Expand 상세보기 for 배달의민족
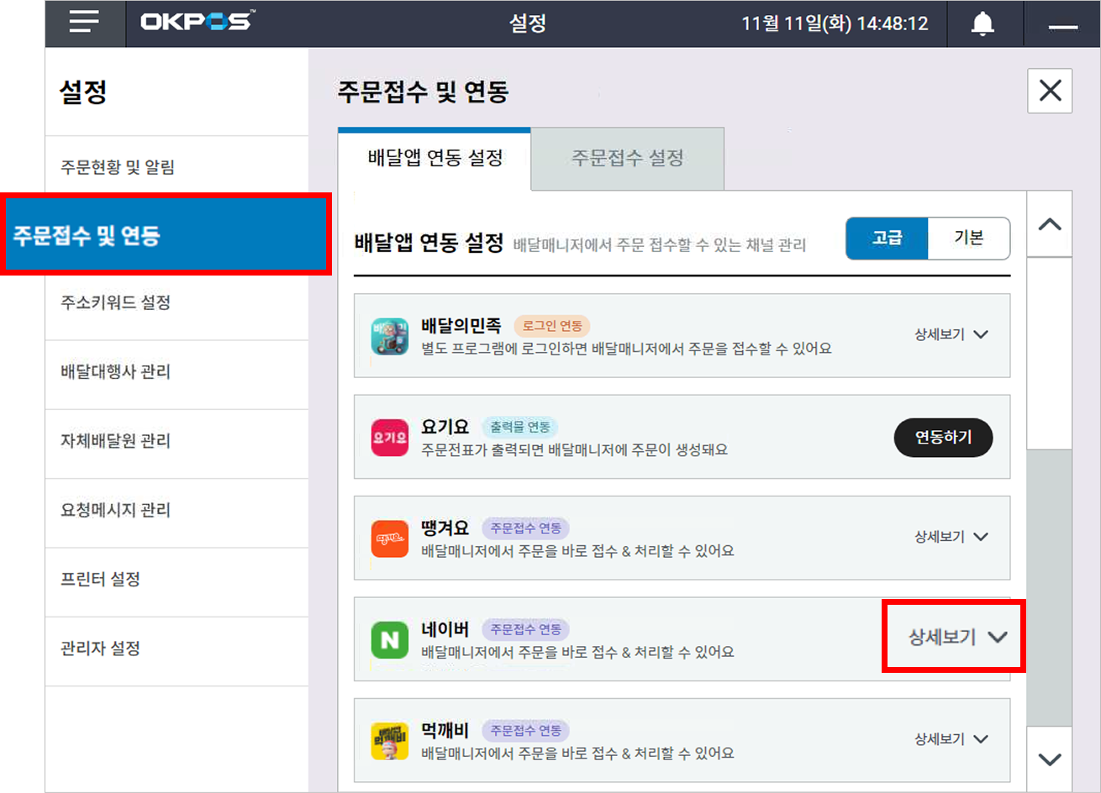Viewport: 1101px width, 793px height. point(951,334)
